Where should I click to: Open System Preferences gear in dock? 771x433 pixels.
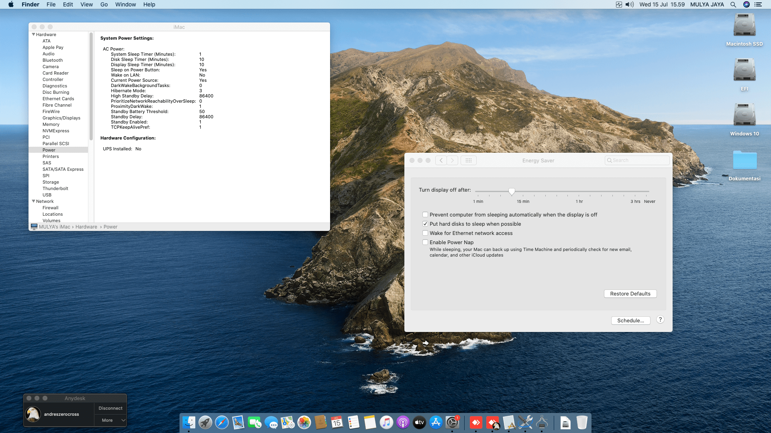click(452, 422)
